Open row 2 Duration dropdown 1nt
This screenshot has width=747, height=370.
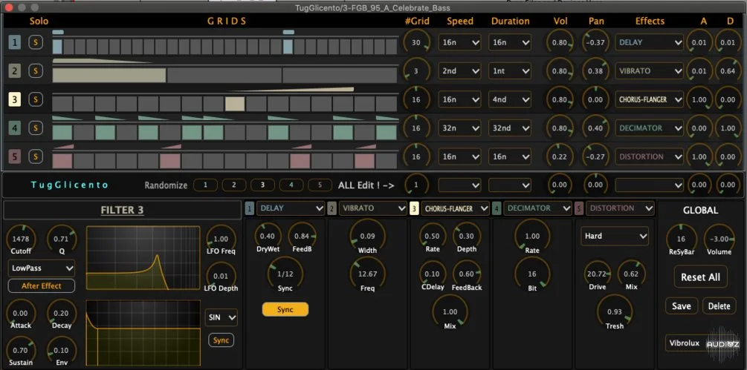coord(510,71)
